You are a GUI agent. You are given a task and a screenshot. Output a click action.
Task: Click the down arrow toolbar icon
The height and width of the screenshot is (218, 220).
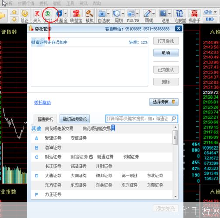click(14, 19)
